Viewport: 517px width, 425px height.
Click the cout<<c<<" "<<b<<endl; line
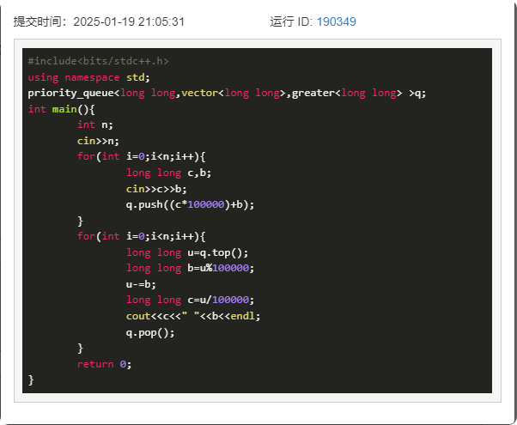[x=193, y=316]
